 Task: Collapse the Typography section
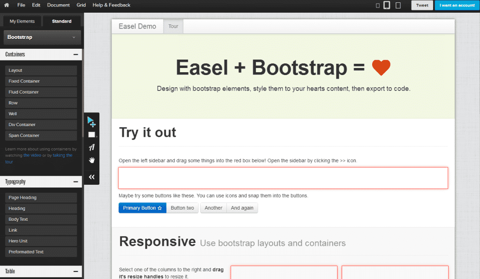click(x=75, y=182)
